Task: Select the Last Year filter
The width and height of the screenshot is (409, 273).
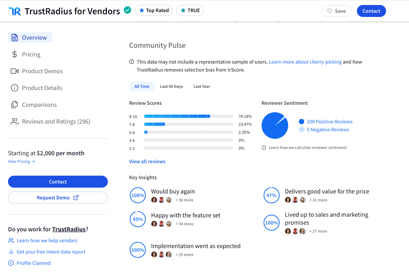Action: click(x=202, y=86)
